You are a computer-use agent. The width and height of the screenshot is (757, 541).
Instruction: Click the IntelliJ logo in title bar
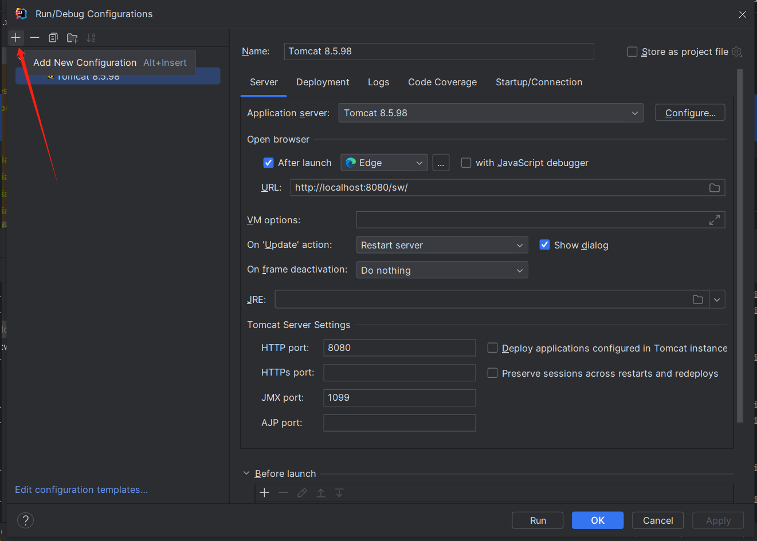click(x=21, y=14)
